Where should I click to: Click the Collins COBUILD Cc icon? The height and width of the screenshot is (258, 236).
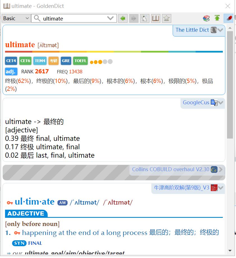tap(214, 169)
